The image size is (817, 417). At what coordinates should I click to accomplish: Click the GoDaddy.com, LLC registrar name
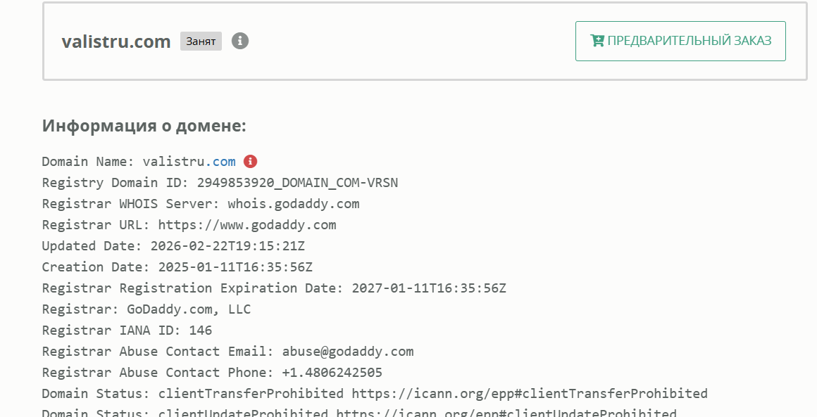(x=188, y=309)
